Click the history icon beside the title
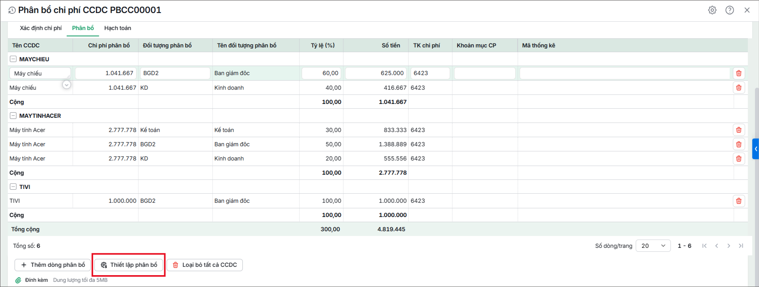 click(12, 11)
